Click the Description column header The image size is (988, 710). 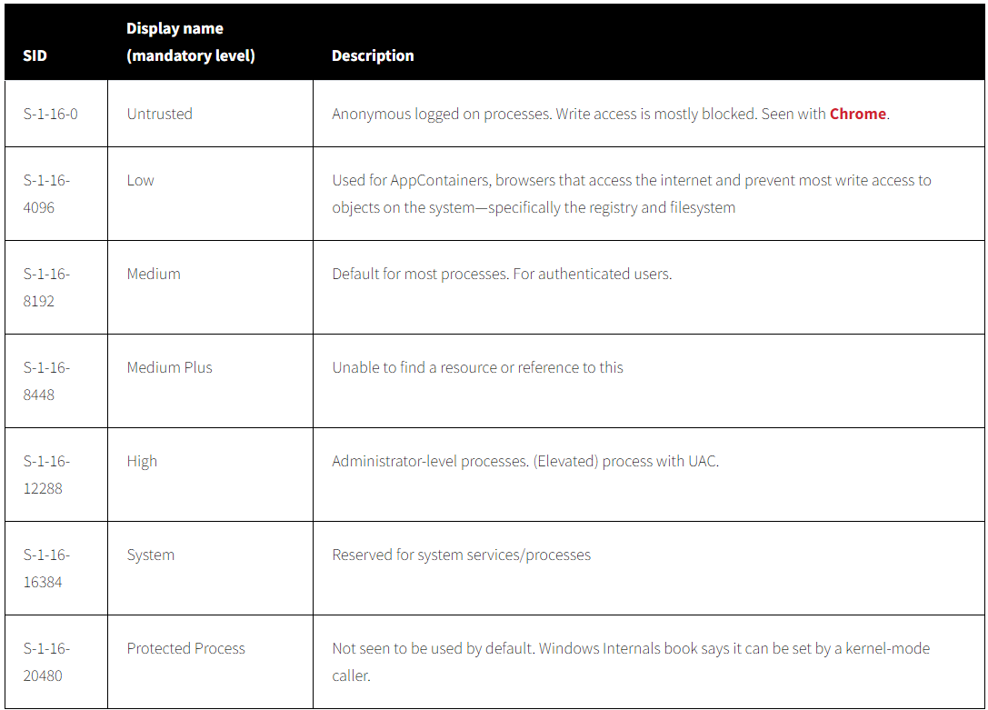(x=373, y=56)
